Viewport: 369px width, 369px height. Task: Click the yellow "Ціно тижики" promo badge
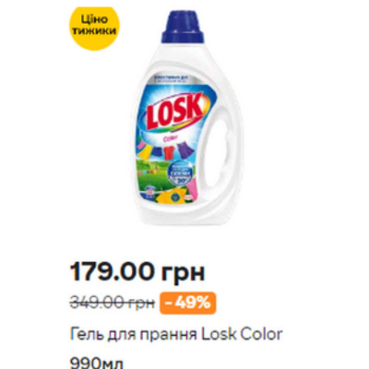pyautogui.click(x=95, y=28)
